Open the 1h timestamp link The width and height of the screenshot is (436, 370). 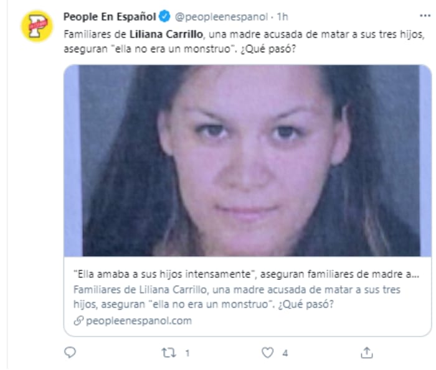coord(282,17)
